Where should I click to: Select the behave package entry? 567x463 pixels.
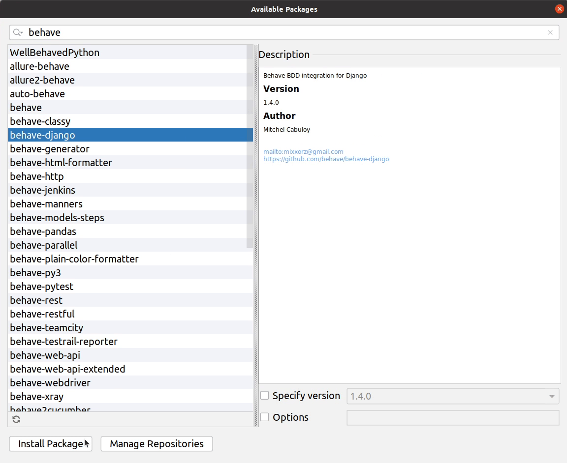tap(26, 108)
